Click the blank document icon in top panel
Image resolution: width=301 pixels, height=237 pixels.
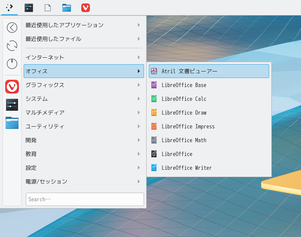[x=48, y=8]
